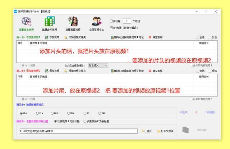Toggle 添加转场特效 checkbox
This screenshot has height=149, width=230.
(x=67, y=65)
